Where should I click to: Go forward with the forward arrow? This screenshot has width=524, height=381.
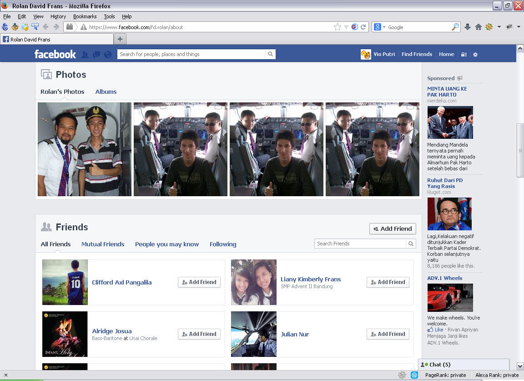click(x=56, y=27)
